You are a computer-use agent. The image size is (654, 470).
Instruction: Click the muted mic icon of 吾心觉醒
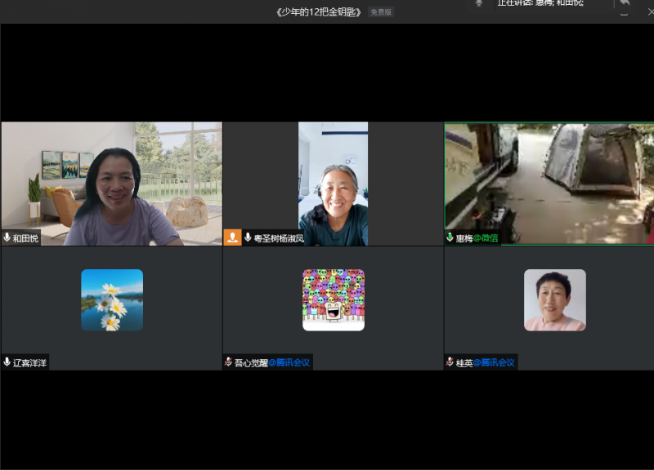coord(229,362)
